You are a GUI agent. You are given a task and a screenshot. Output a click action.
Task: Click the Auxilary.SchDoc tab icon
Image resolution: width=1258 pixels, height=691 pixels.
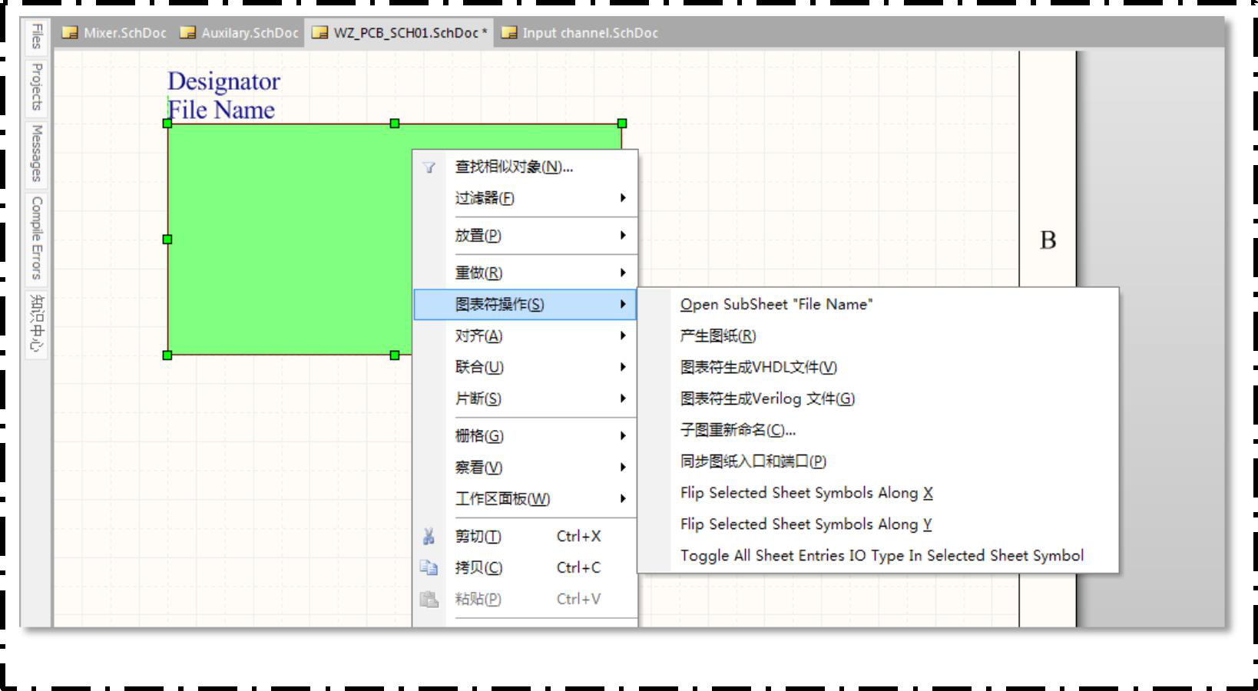187,33
